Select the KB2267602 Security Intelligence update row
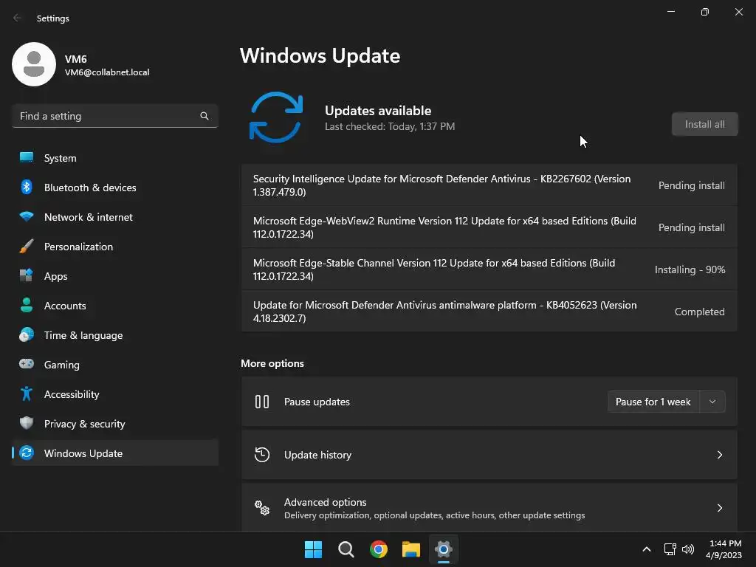 489,185
